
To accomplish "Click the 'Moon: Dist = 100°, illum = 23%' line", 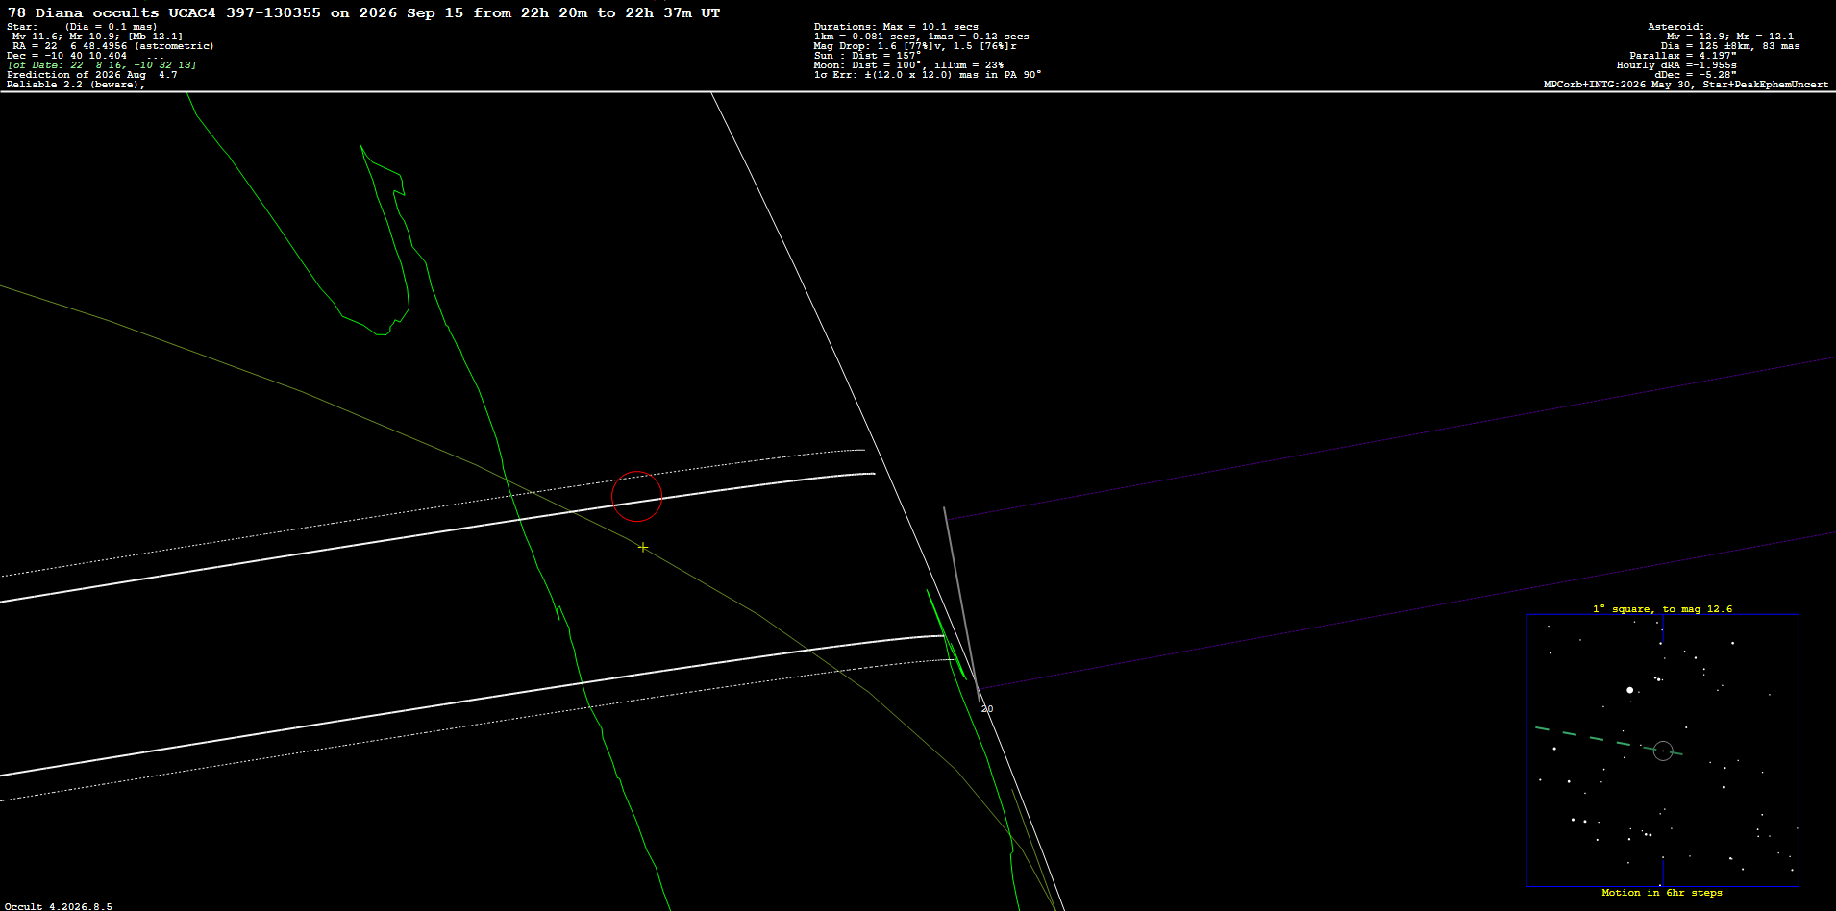I will coord(908,65).
